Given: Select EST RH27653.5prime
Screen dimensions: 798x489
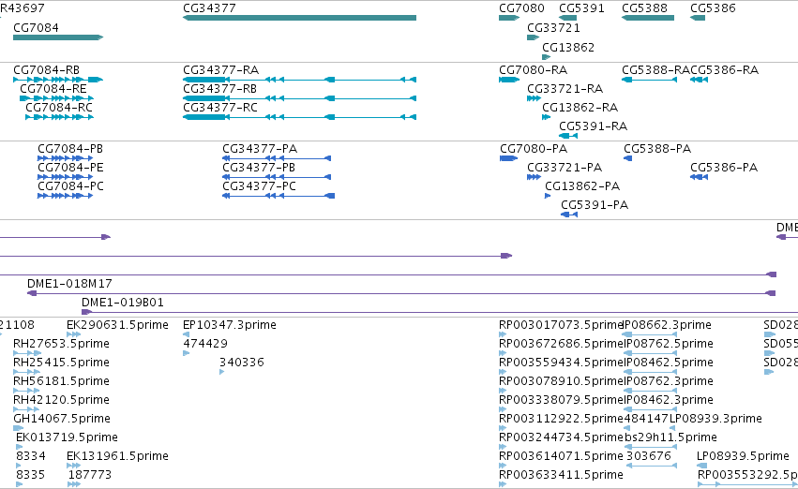Looking at the screenshot, I should click(x=27, y=353).
